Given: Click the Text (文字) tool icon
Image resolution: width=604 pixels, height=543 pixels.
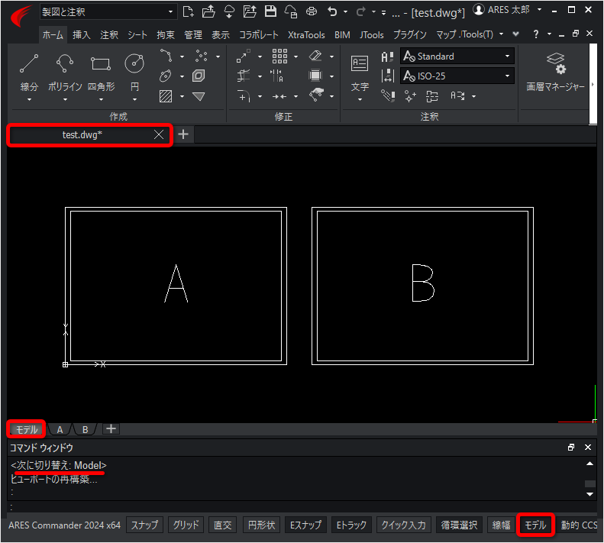Looking at the screenshot, I should [x=360, y=63].
